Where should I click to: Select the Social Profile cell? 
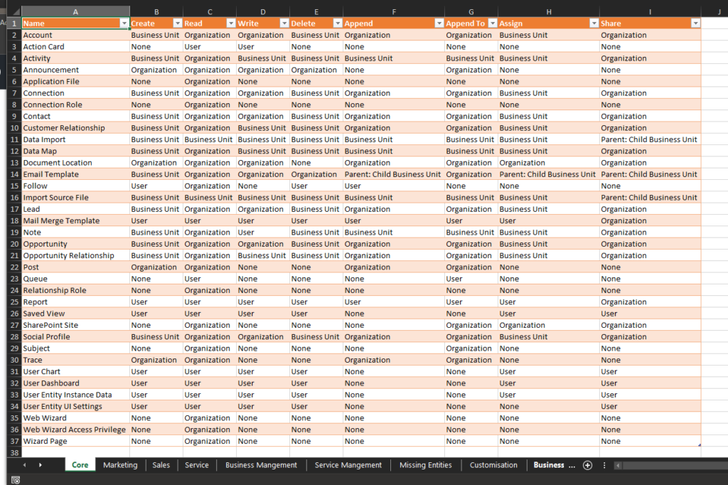75,337
